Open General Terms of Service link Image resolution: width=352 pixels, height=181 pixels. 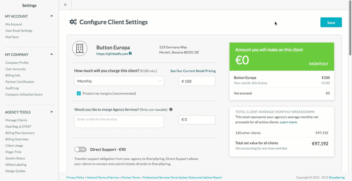point(103,178)
